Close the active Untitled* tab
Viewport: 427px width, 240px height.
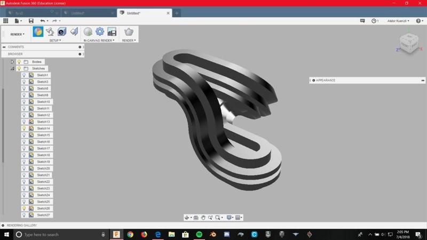click(x=168, y=13)
